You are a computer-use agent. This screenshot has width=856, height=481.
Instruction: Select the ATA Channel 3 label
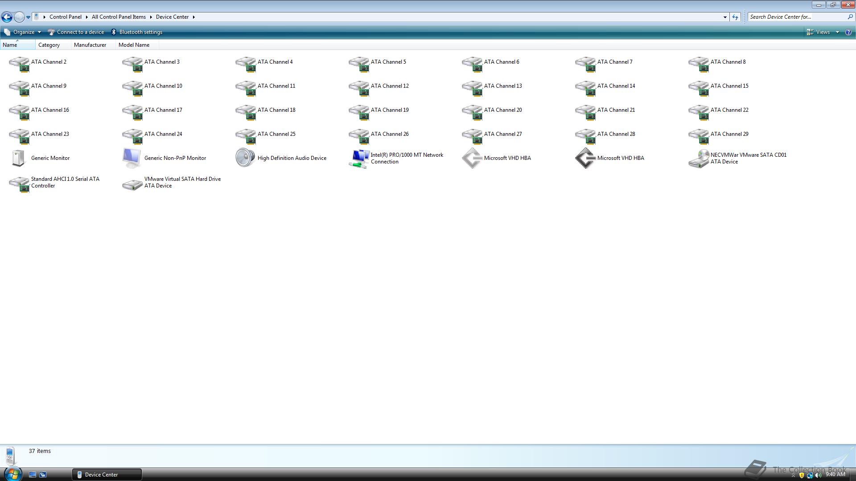[x=162, y=62]
